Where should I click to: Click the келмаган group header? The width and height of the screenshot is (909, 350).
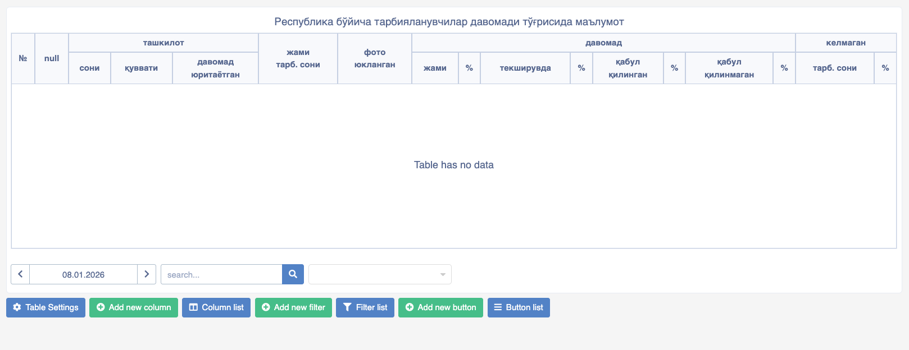(x=846, y=43)
